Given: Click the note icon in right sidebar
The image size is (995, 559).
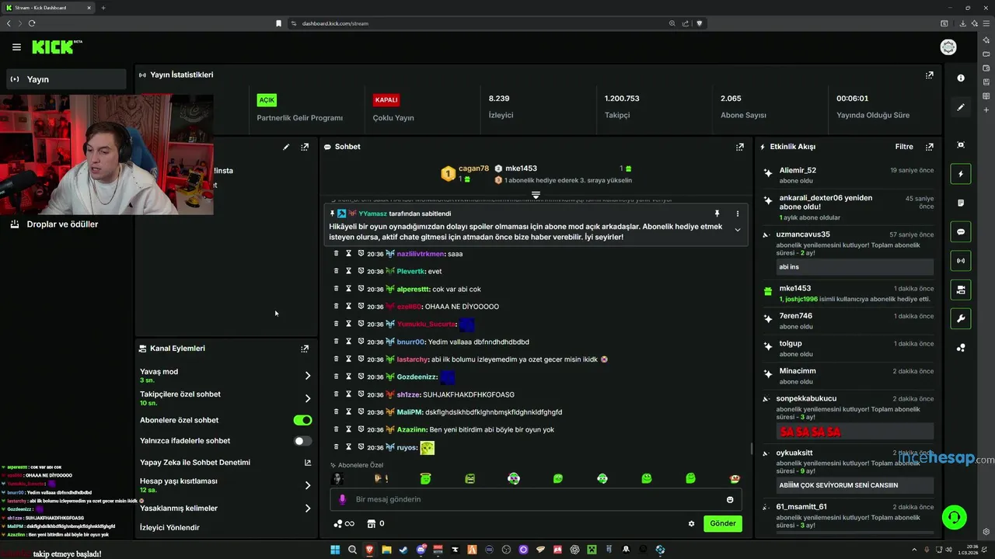Looking at the screenshot, I should [x=961, y=203].
